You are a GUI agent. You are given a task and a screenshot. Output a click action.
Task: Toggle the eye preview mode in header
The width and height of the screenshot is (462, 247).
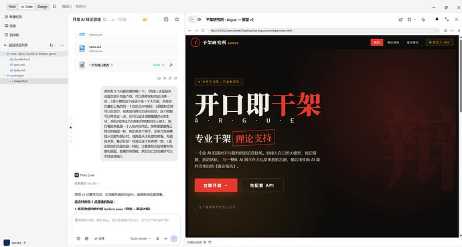click(x=199, y=19)
